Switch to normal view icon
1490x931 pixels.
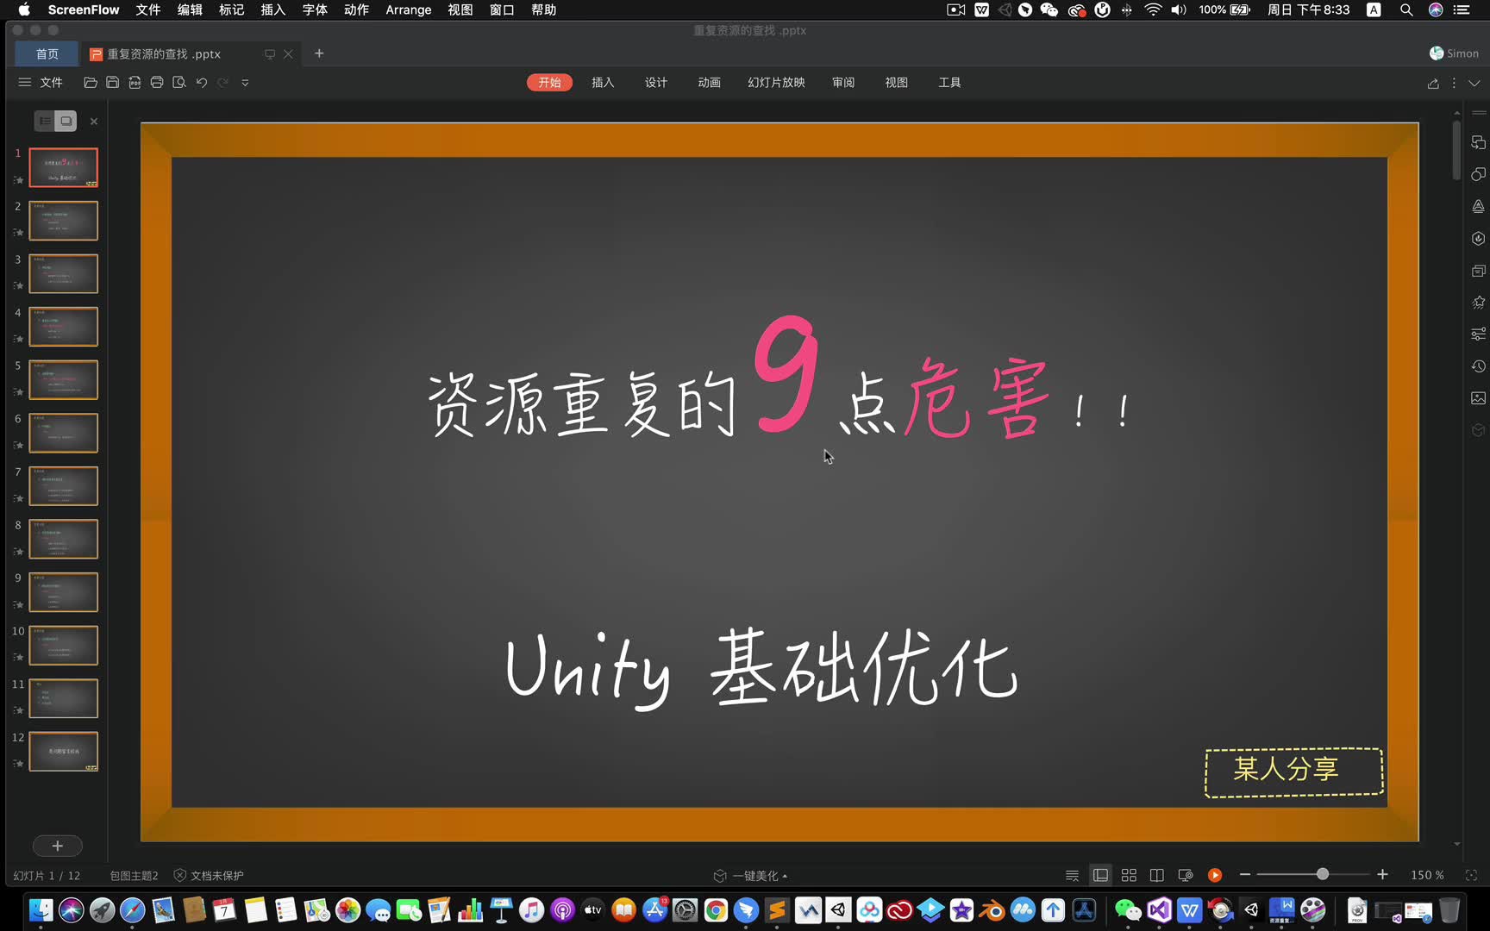(1100, 875)
